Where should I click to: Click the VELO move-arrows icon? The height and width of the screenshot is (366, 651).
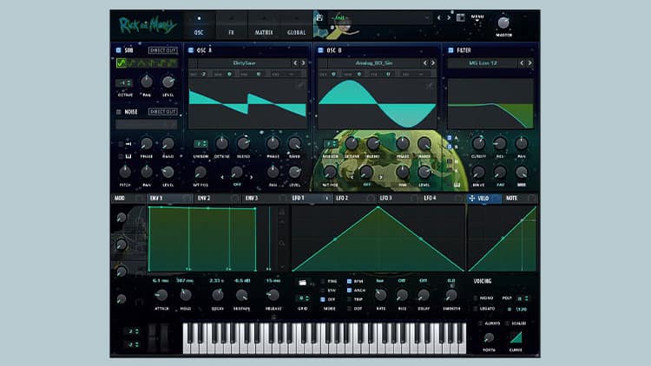(471, 199)
